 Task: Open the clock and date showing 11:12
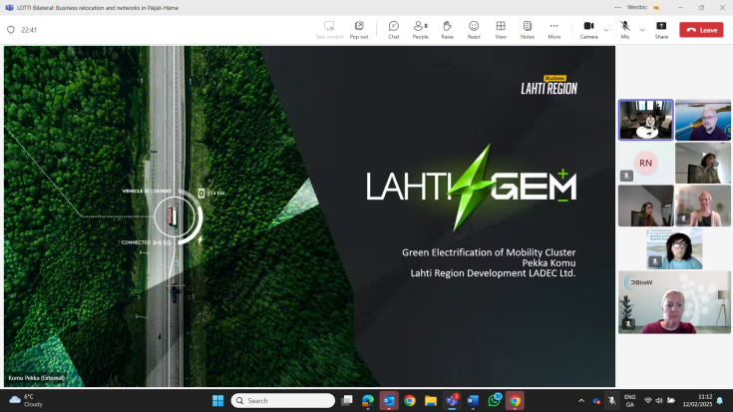tap(697, 401)
